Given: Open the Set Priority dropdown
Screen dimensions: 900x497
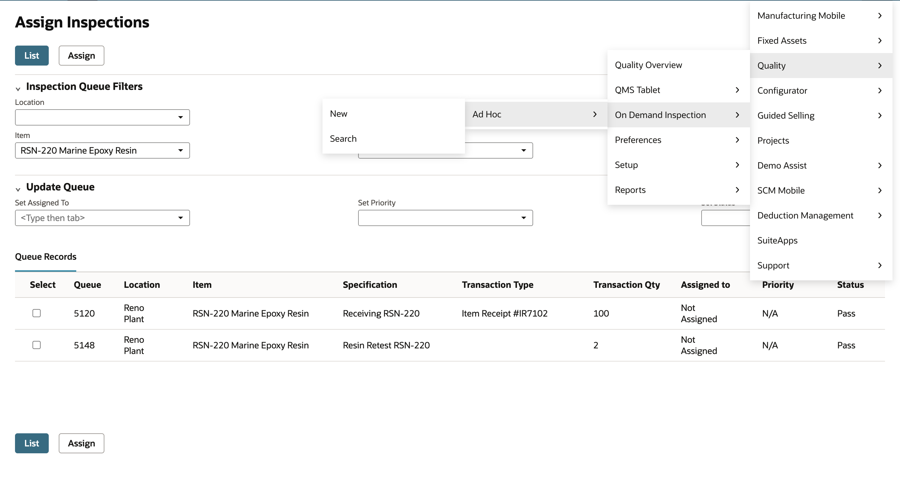Looking at the screenshot, I should [x=445, y=218].
